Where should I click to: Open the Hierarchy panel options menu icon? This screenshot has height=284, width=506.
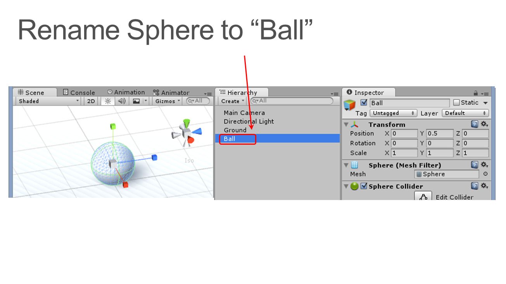pyautogui.click(x=334, y=93)
